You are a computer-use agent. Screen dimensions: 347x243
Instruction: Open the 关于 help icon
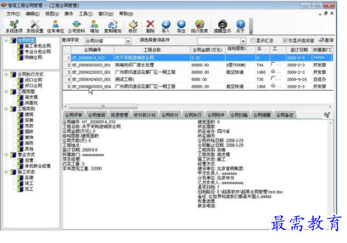click(x=241, y=26)
